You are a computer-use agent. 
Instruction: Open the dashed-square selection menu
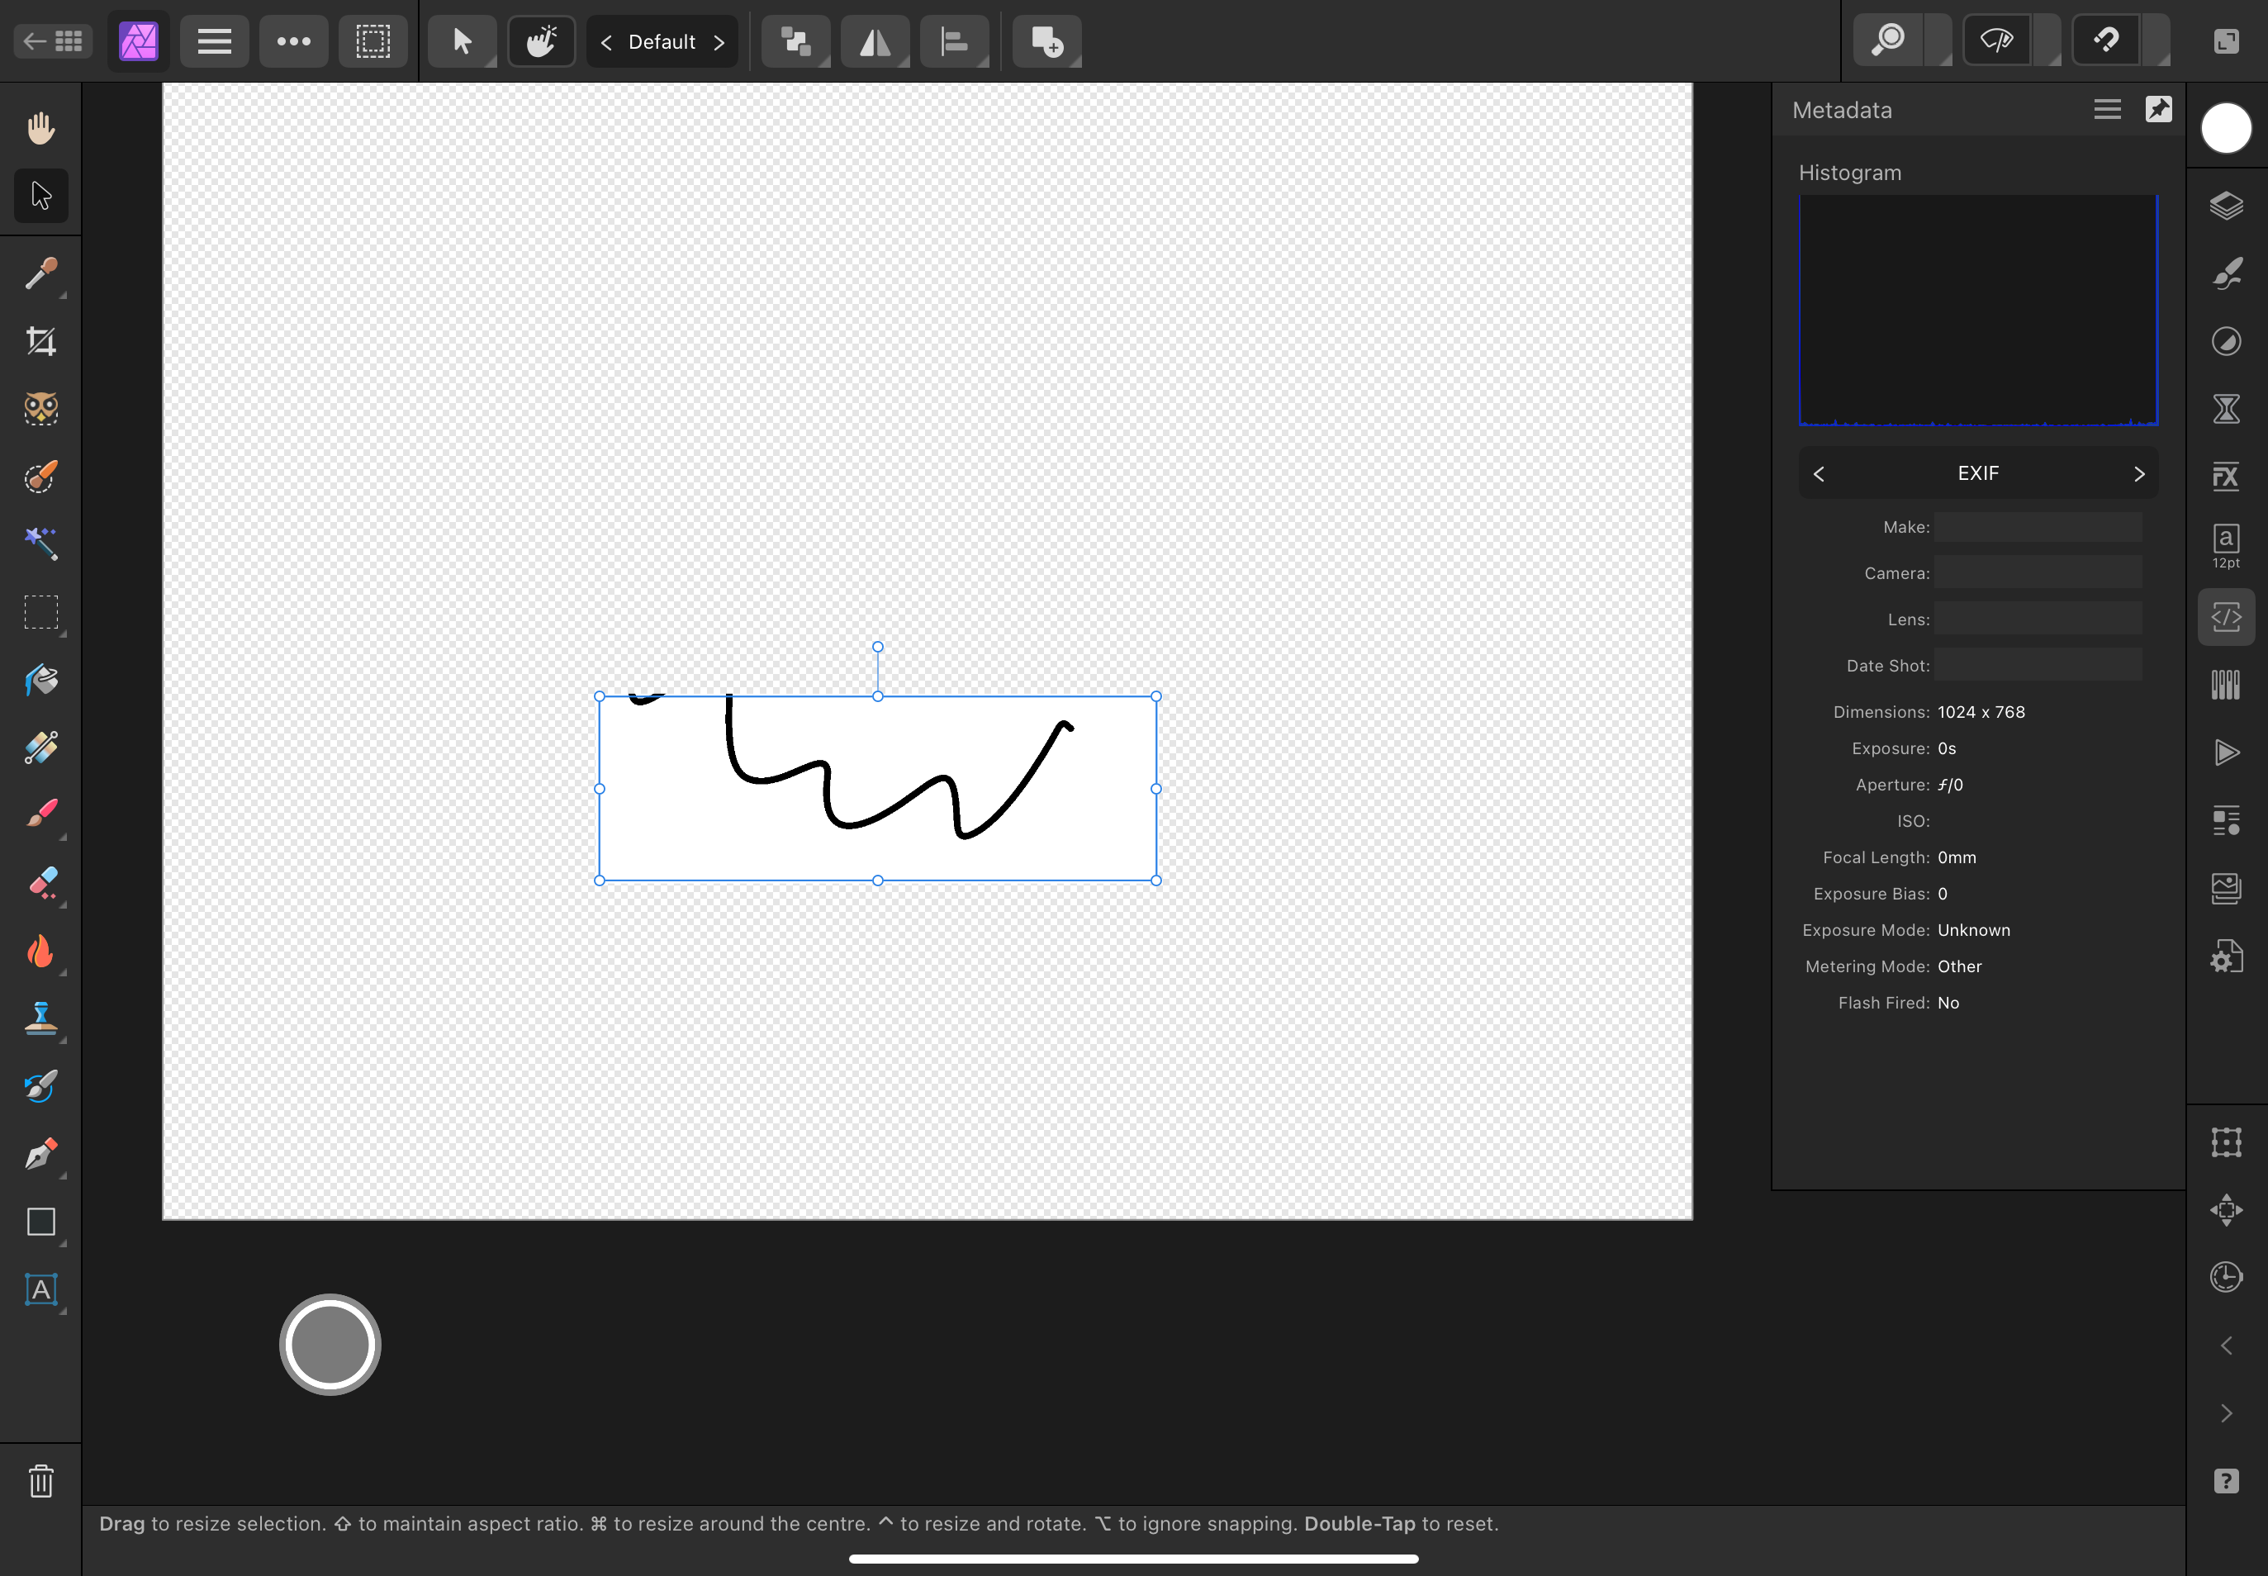(x=373, y=41)
